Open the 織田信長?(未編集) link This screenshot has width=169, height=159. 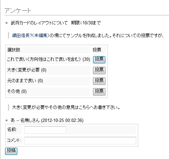point(30,35)
